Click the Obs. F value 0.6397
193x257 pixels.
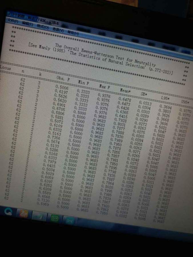[x=47, y=181]
